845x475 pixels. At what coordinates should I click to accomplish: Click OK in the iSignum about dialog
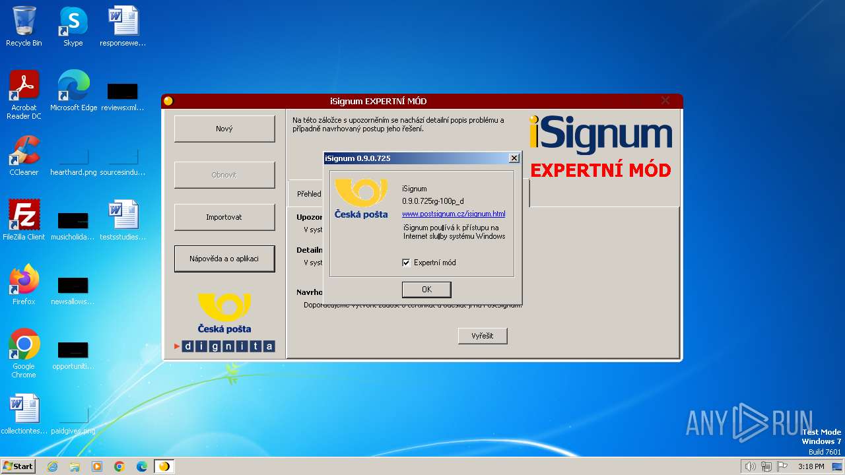pyautogui.click(x=426, y=290)
